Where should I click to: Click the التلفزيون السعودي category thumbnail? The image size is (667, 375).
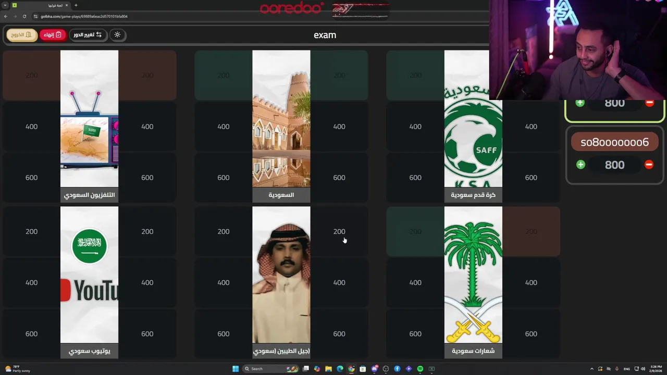click(x=89, y=119)
